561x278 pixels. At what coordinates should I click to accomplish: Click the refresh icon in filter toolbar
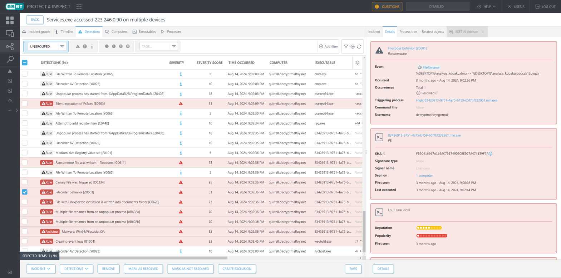[359, 46]
